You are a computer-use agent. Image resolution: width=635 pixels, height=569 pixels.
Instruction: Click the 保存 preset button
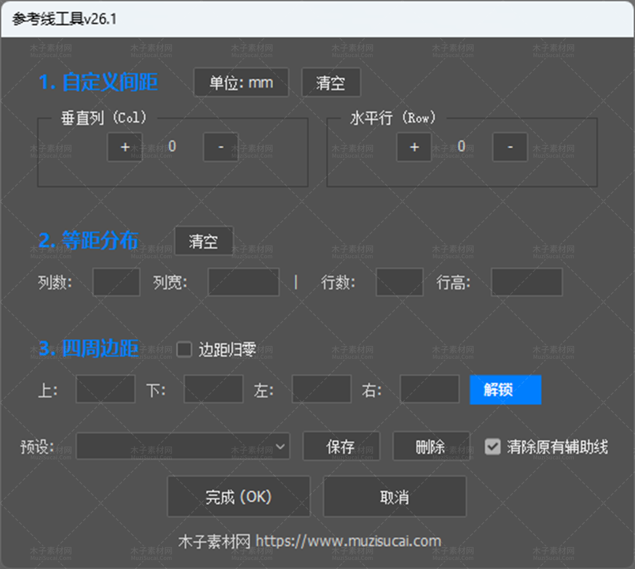[341, 447]
